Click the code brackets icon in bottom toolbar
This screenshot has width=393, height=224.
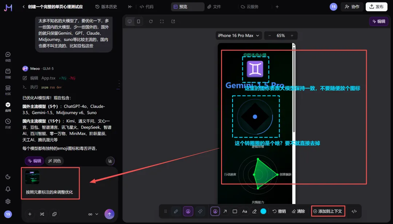click(354, 211)
